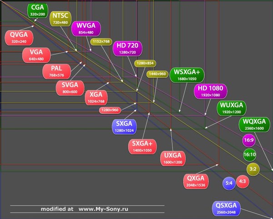Click the yellow 3:2 ratio circle
Image resolution: width=273 pixels, height=219 pixels.
coord(253,169)
